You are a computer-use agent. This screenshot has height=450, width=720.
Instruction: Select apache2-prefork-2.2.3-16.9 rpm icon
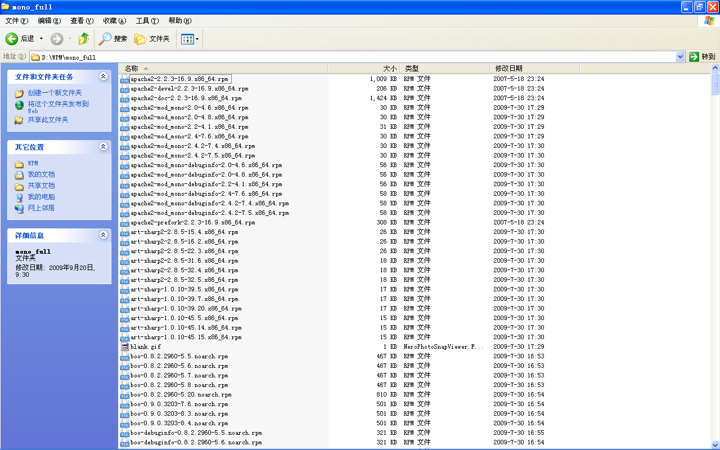point(125,223)
